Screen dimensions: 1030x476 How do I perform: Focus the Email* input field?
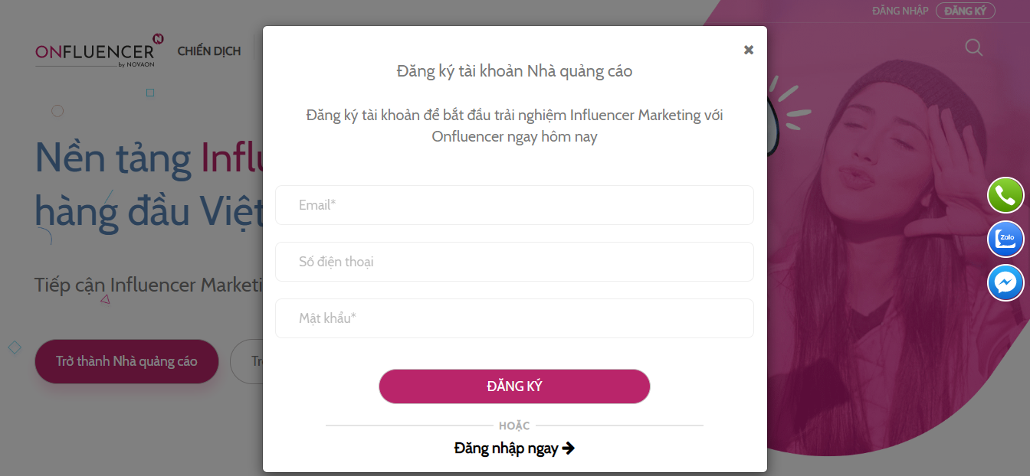[514, 205]
